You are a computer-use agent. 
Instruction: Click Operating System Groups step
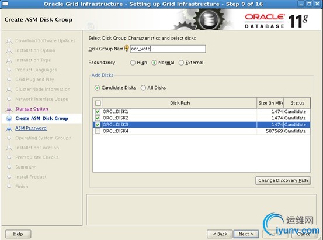click(x=43, y=138)
